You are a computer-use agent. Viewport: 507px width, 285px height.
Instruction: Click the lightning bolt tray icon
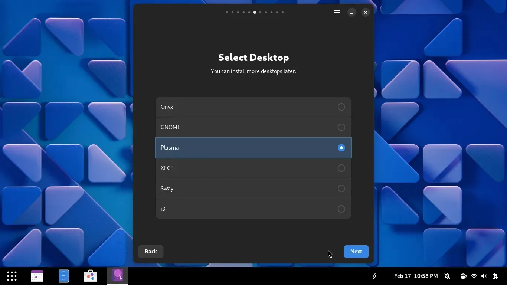click(374, 276)
